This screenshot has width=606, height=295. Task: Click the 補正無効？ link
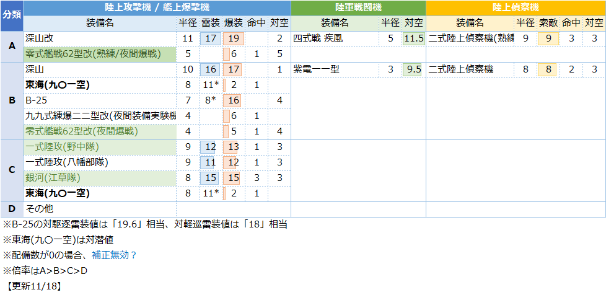(114, 255)
